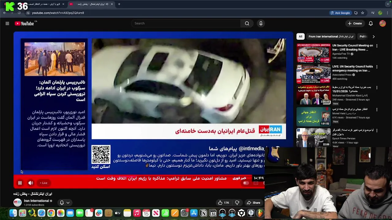Open the account avatar menu
The image size is (392, 220).
383,24
